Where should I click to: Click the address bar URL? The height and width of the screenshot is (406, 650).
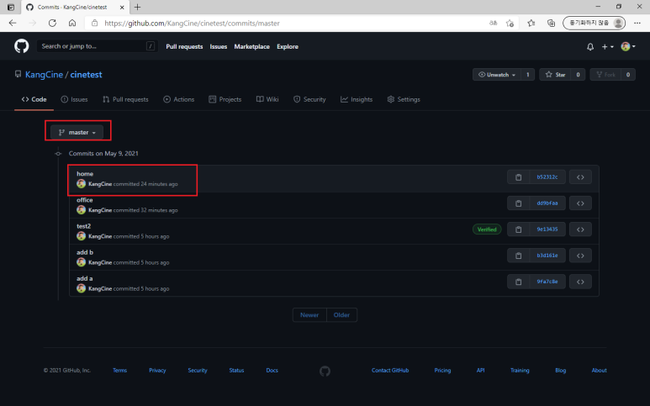click(192, 24)
